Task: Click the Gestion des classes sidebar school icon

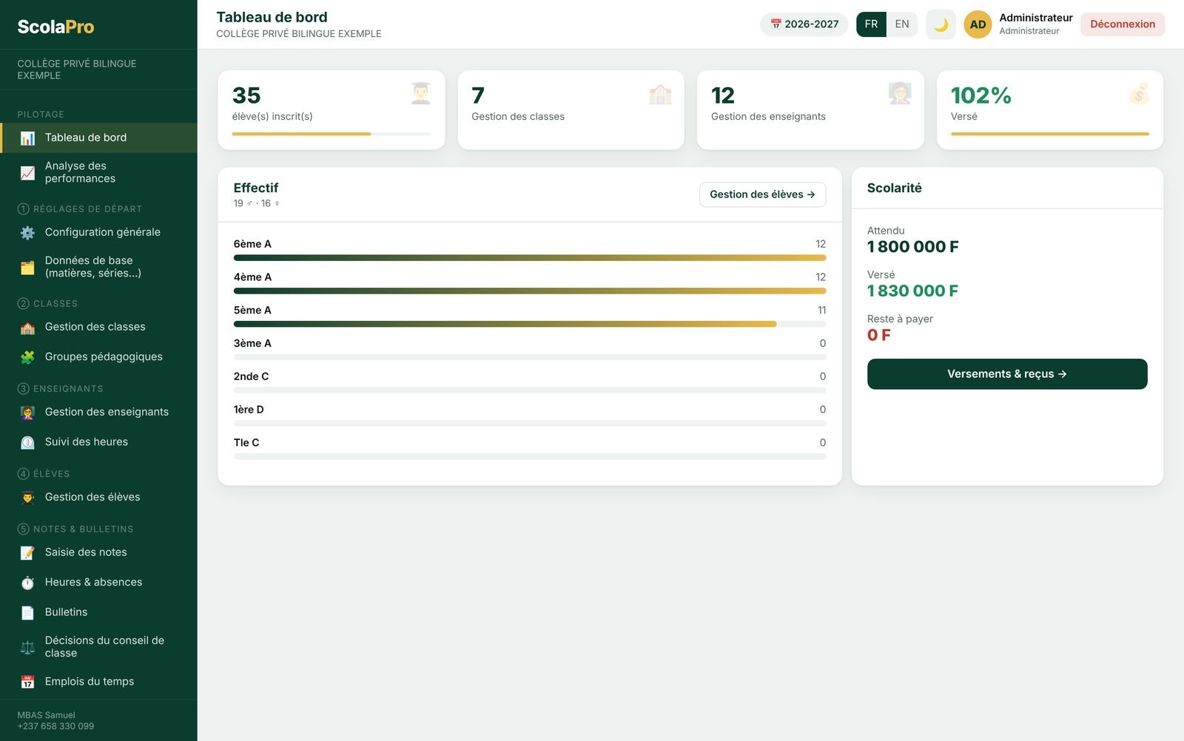Action: pyautogui.click(x=27, y=328)
